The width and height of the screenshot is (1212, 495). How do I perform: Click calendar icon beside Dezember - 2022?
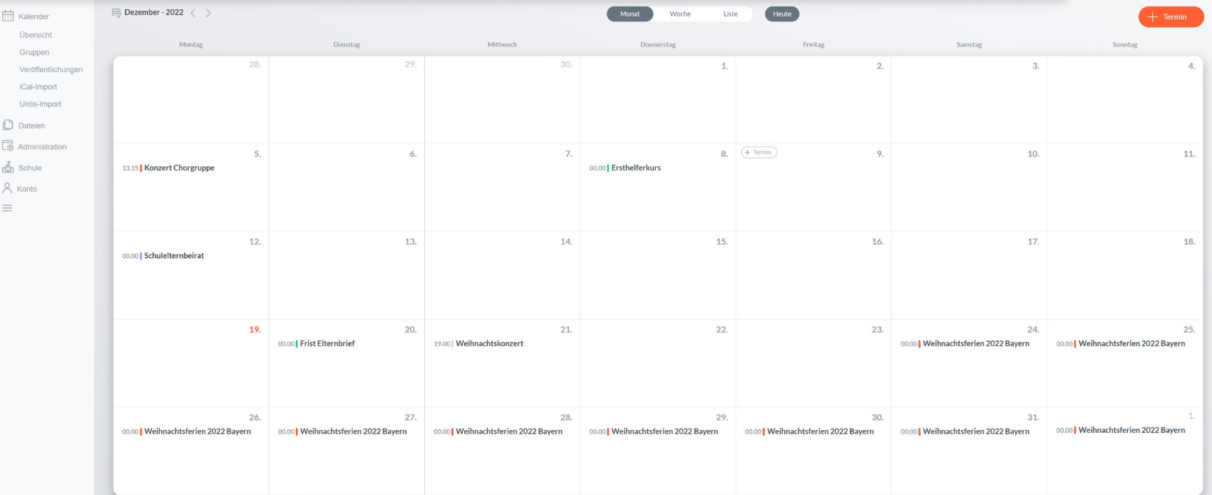point(116,13)
